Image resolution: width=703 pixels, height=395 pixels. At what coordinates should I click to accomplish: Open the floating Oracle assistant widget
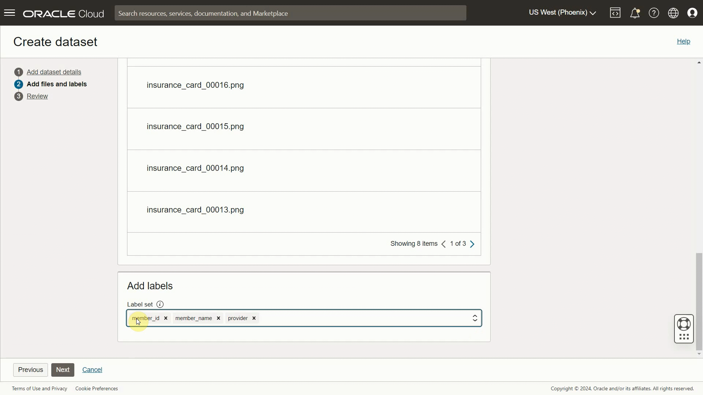point(684,328)
